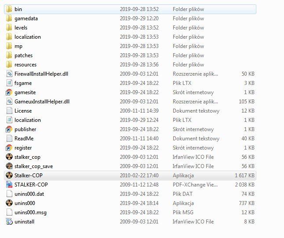284x238 pixels.
Task: Click the "uninstall" file name
Action: click(24, 222)
